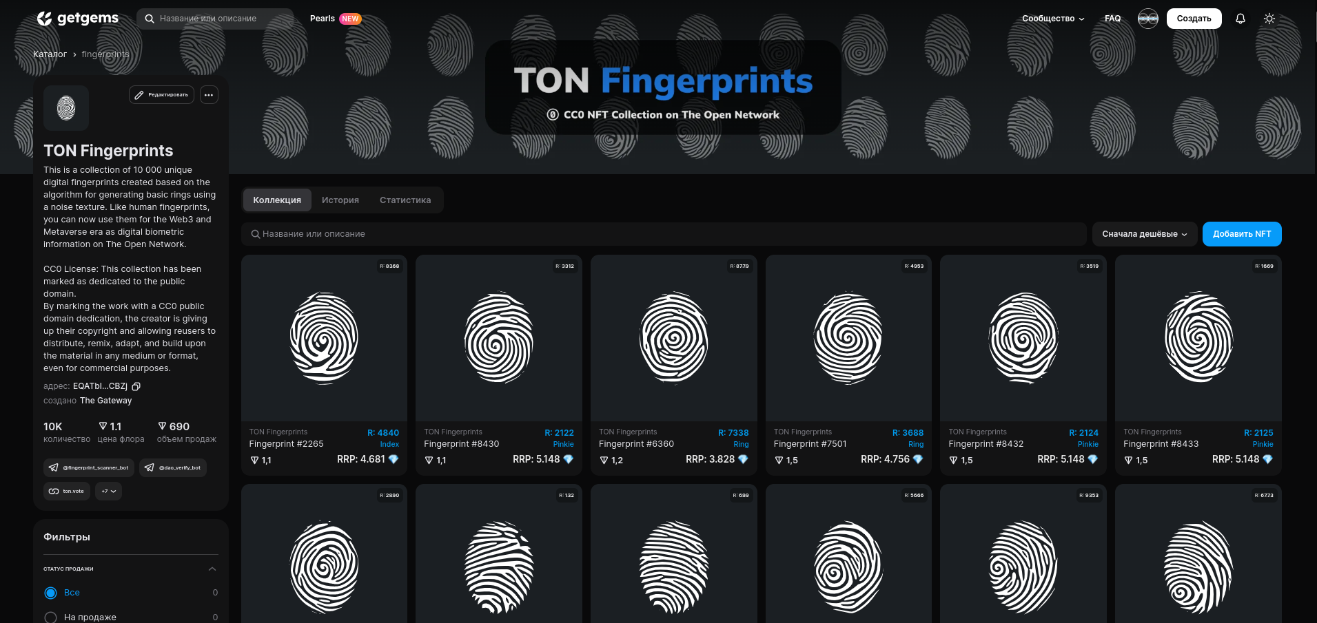
Task: Click the search magnifier icon in header
Action: pyautogui.click(x=149, y=19)
